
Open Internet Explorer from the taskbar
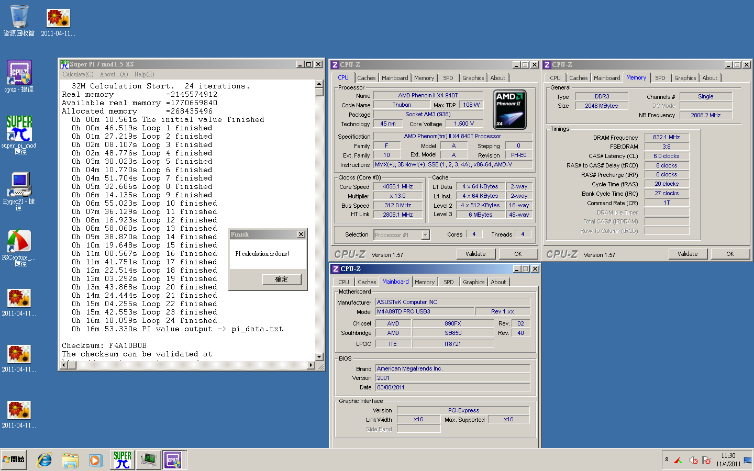pos(45,460)
